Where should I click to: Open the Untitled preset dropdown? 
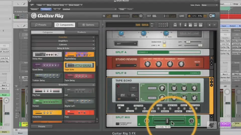point(89,9)
